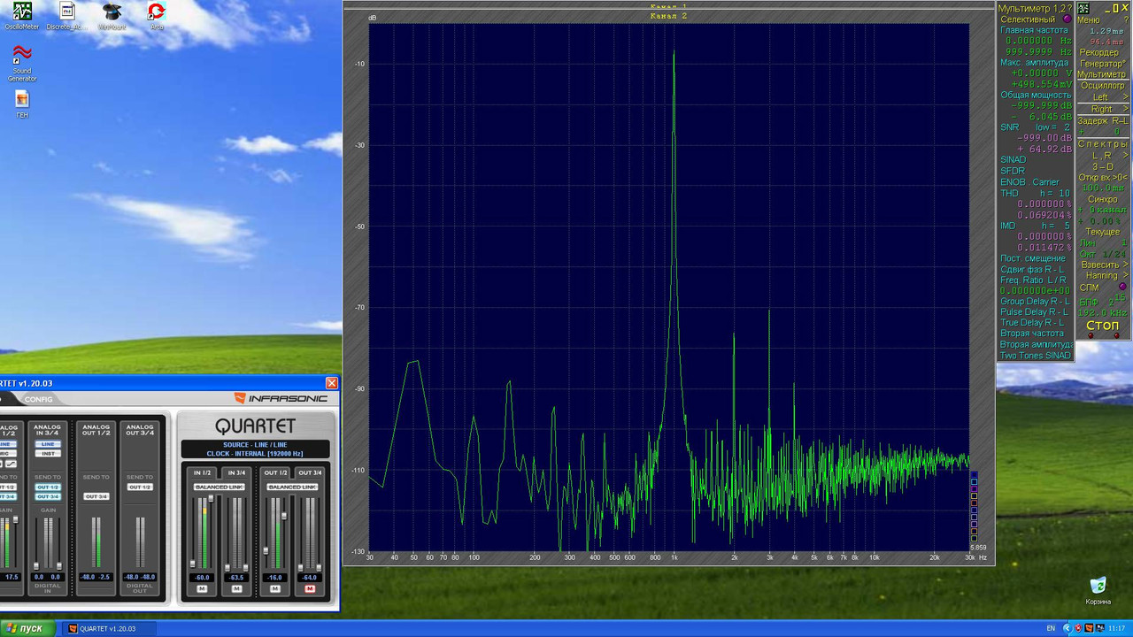The height and width of the screenshot is (637, 1133).
Task: Click the SNR reading label
Action: [1009, 127]
